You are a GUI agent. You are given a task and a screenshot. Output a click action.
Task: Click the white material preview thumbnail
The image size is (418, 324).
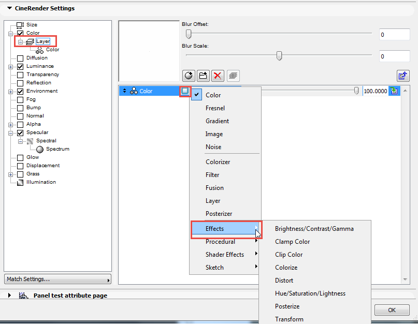pyautogui.click(x=149, y=51)
